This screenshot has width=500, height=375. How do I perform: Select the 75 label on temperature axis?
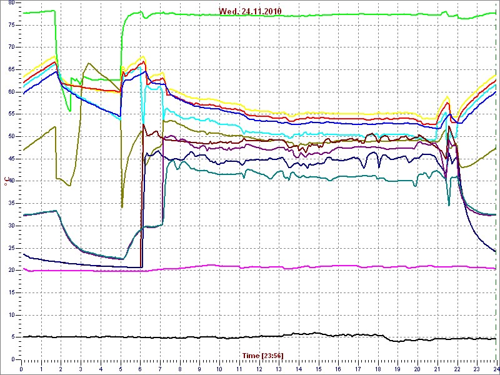tap(11, 25)
